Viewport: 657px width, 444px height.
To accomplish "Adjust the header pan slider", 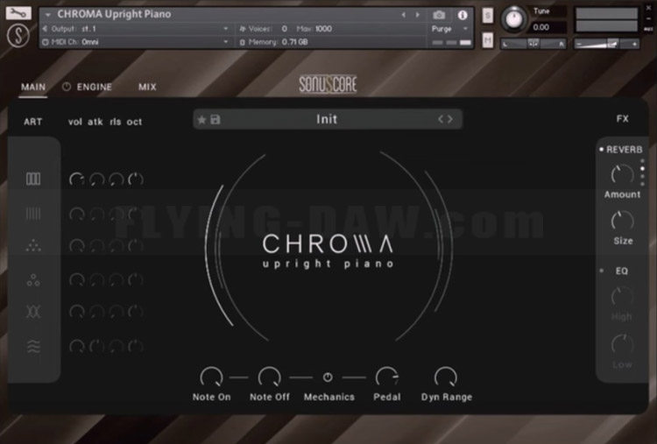I will (533, 44).
